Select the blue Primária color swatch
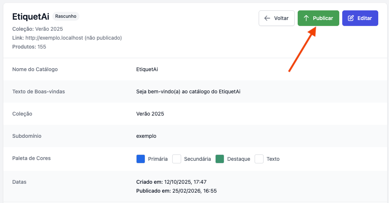This screenshot has width=389, height=203. pos(141,159)
